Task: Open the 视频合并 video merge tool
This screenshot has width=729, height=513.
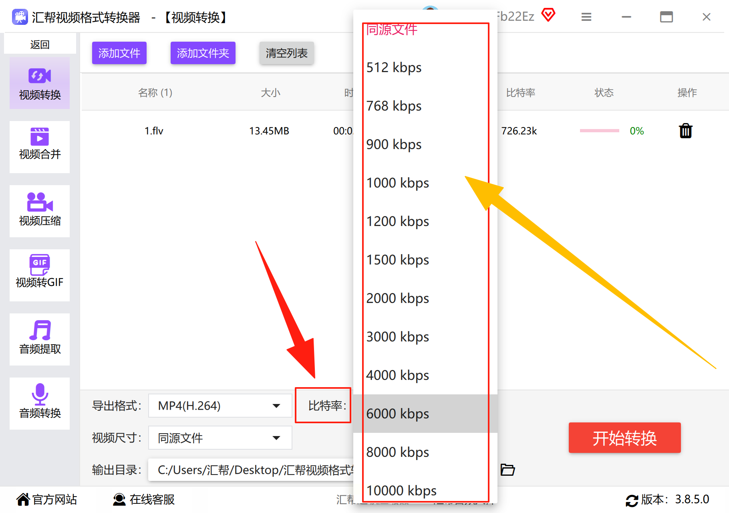Action: point(40,147)
